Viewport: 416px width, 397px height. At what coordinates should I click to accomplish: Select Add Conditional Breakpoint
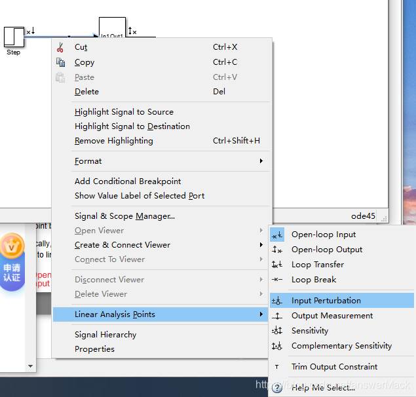click(x=162, y=181)
